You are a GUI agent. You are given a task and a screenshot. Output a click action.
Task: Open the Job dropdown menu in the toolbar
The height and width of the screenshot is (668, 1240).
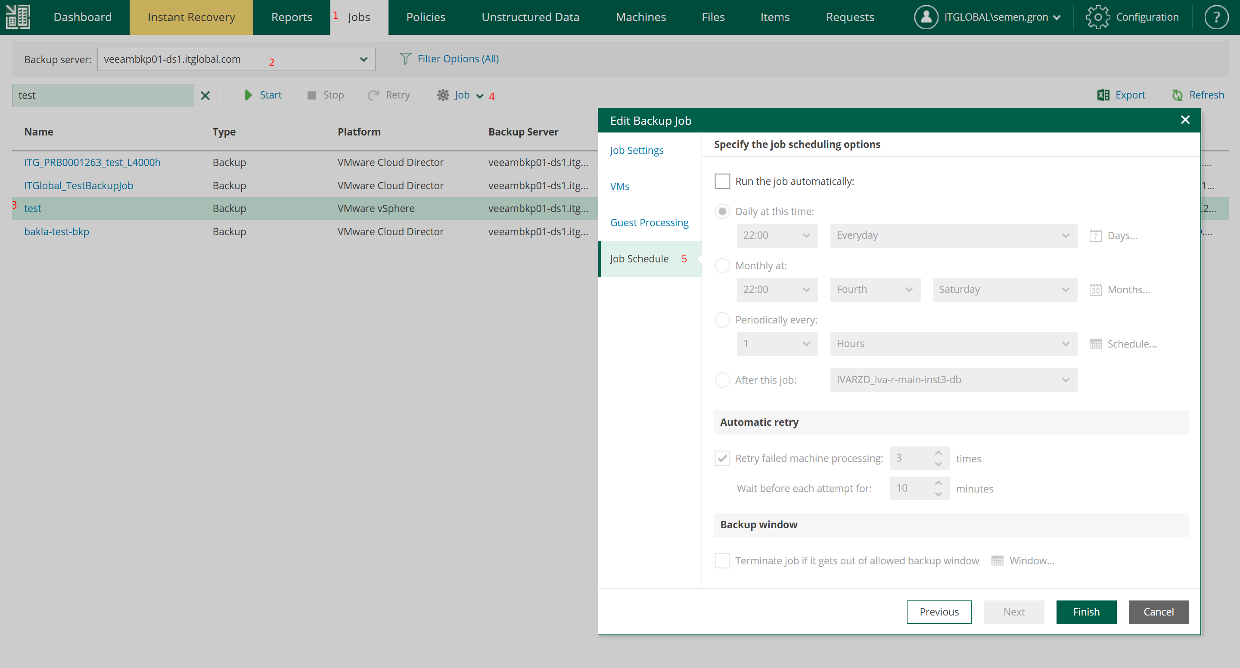(x=461, y=95)
